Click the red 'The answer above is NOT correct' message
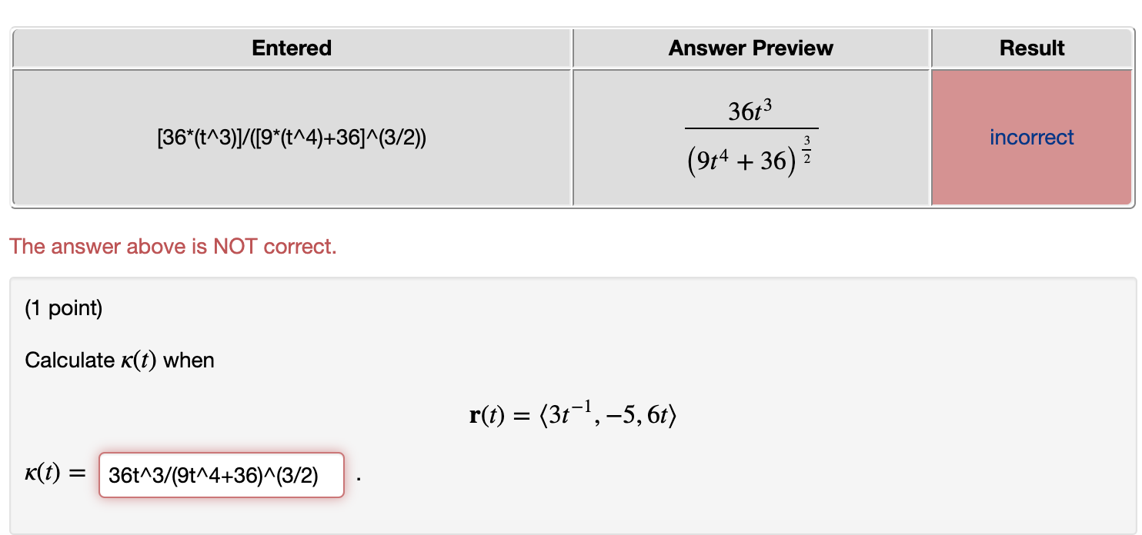 169,246
